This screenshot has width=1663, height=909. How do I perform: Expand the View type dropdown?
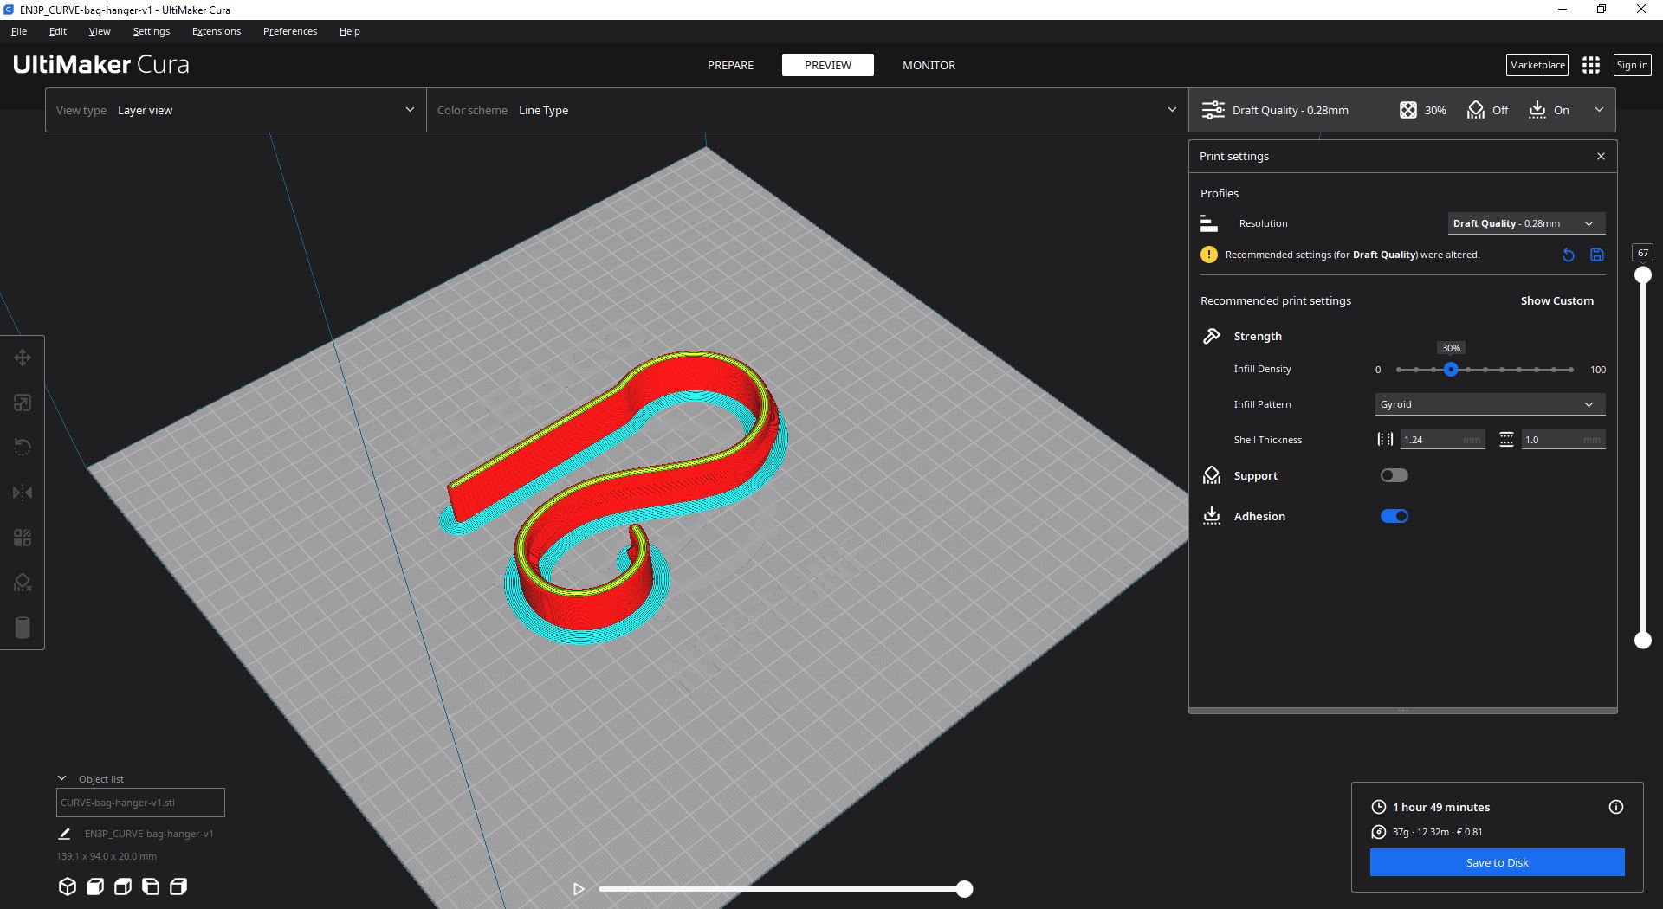pyautogui.click(x=235, y=110)
